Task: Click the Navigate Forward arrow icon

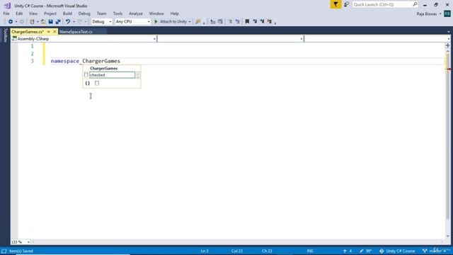Action: pyautogui.click(x=22, y=22)
